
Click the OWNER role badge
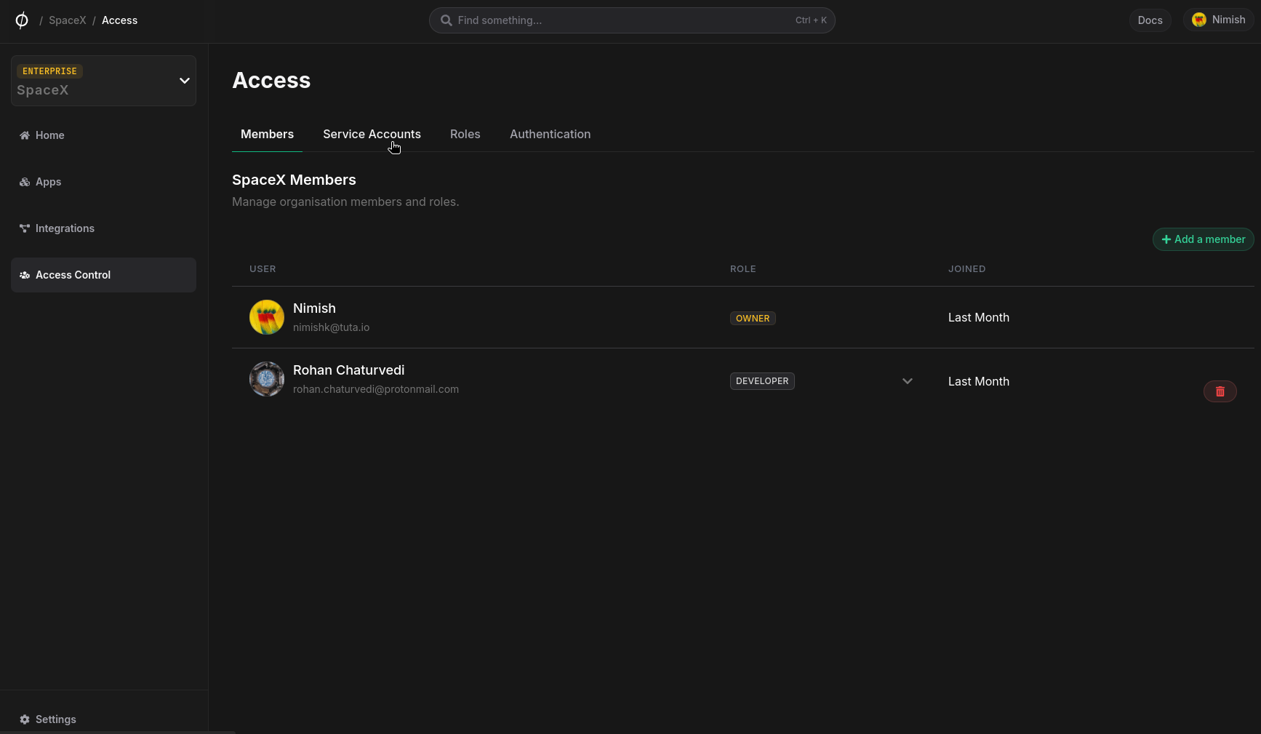[x=753, y=319]
